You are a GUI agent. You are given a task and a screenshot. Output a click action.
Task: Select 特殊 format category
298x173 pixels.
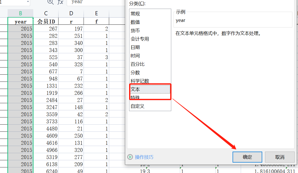tap(150, 98)
